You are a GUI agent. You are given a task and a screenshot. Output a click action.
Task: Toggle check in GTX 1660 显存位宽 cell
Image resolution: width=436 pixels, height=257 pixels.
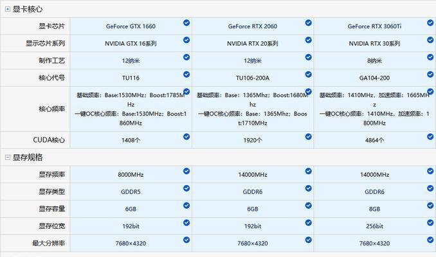point(186,223)
